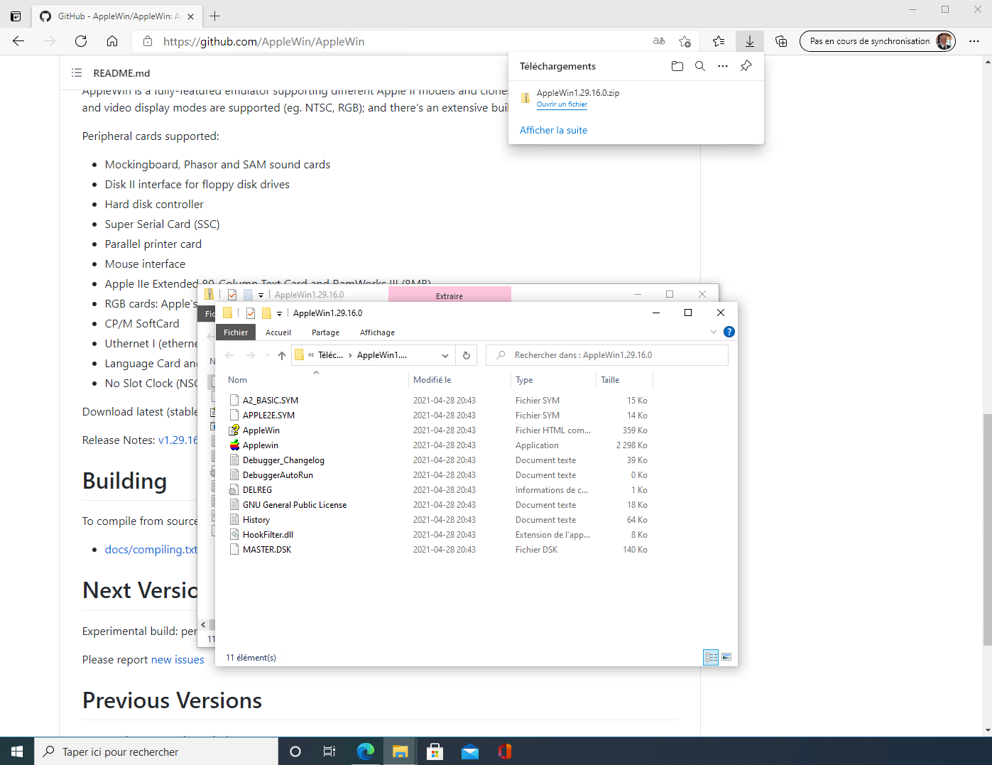
Task: Select the Partage ribbon tab
Action: (x=325, y=332)
